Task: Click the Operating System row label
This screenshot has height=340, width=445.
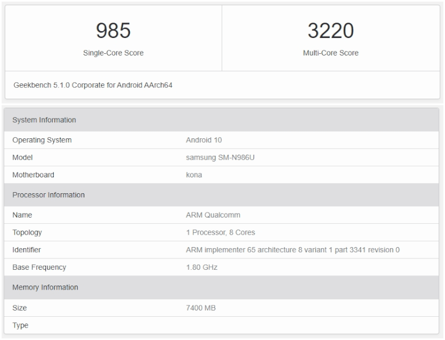Action: [42, 140]
